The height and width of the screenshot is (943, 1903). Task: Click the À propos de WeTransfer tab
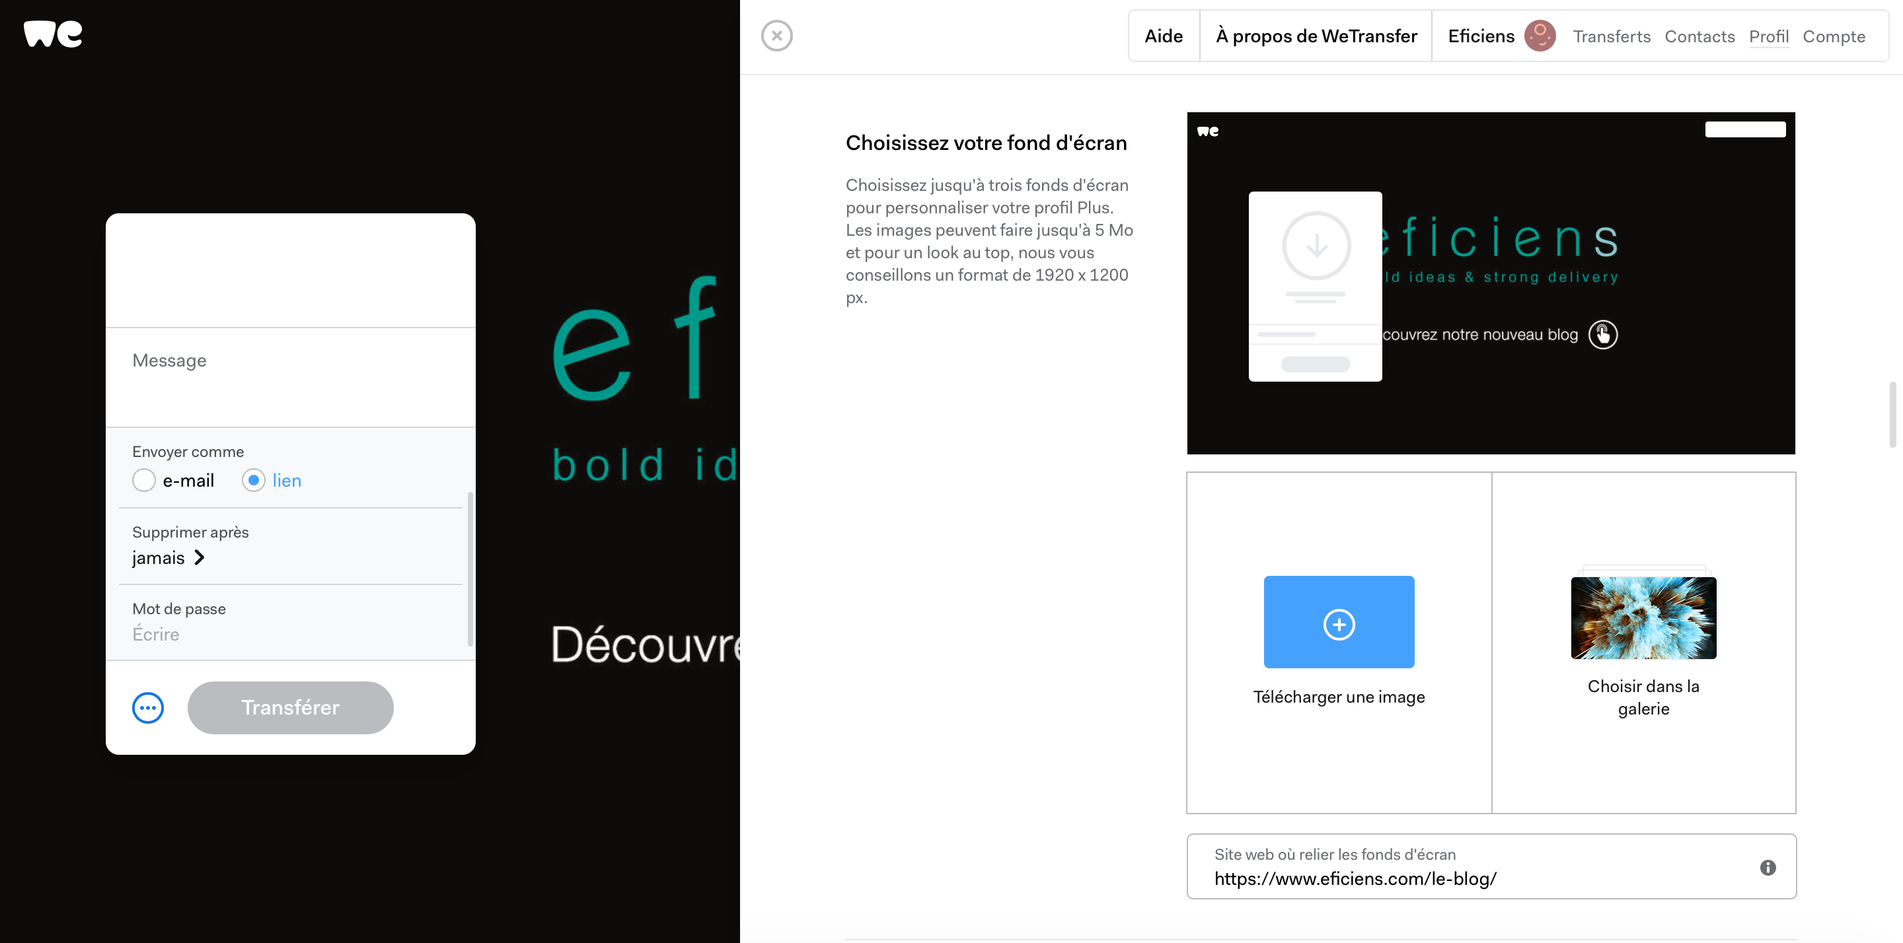coord(1316,35)
